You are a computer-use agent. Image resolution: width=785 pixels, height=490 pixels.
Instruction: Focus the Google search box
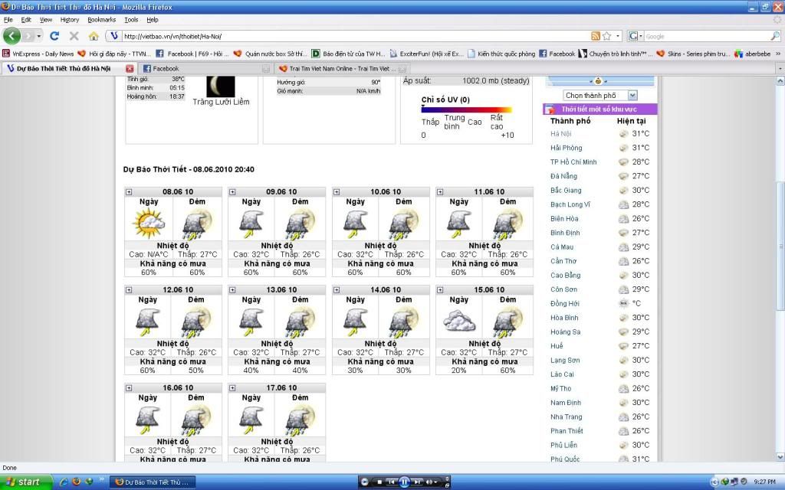[x=706, y=36]
